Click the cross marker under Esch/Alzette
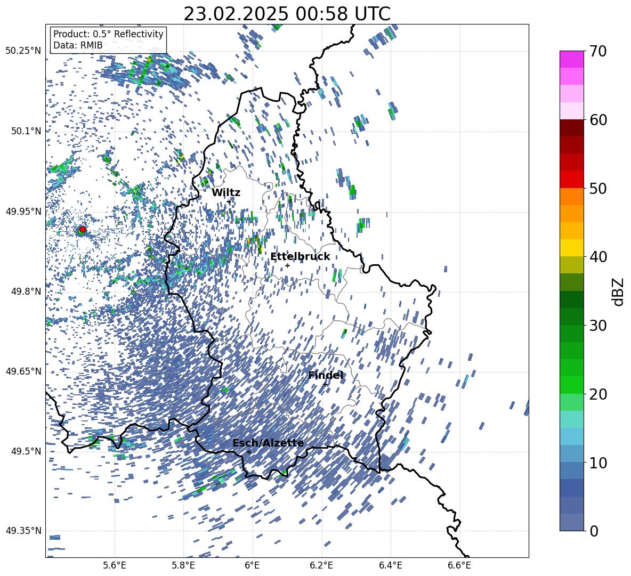 pos(249,452)
